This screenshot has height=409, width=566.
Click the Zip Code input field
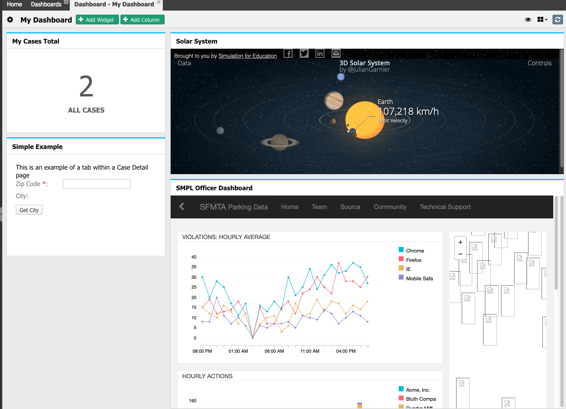[x=97, y=184]
